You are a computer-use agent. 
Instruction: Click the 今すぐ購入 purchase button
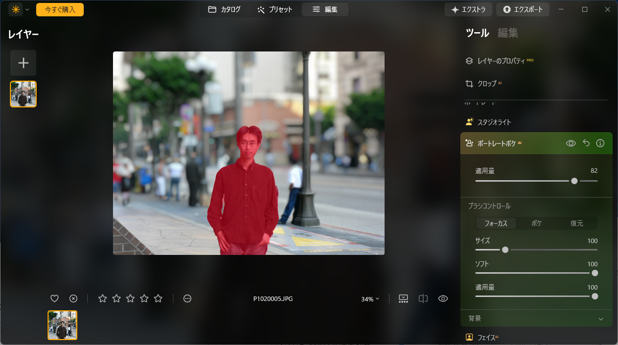click(59, 9)
